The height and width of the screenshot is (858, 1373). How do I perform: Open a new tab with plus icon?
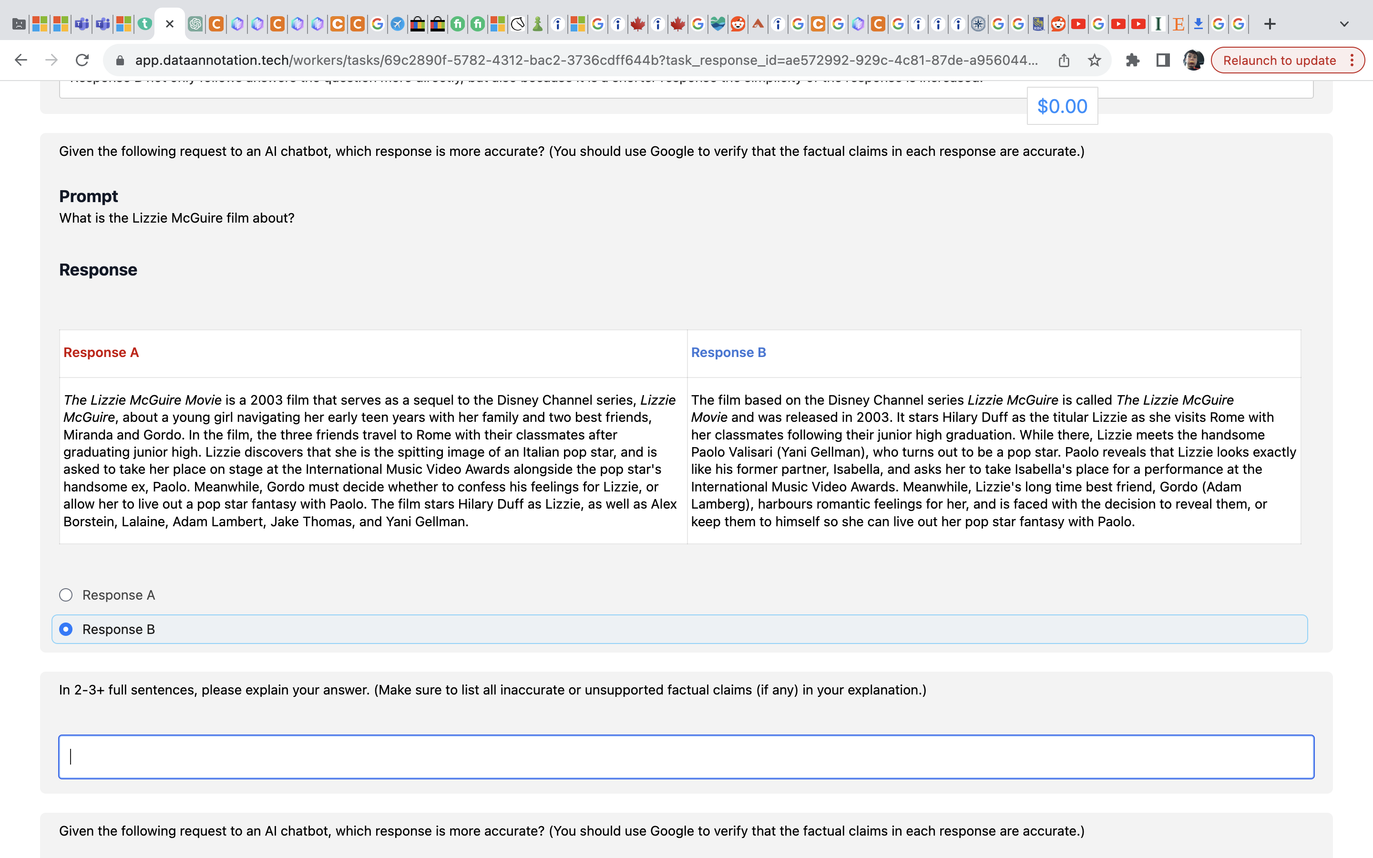click(1270, 24)
